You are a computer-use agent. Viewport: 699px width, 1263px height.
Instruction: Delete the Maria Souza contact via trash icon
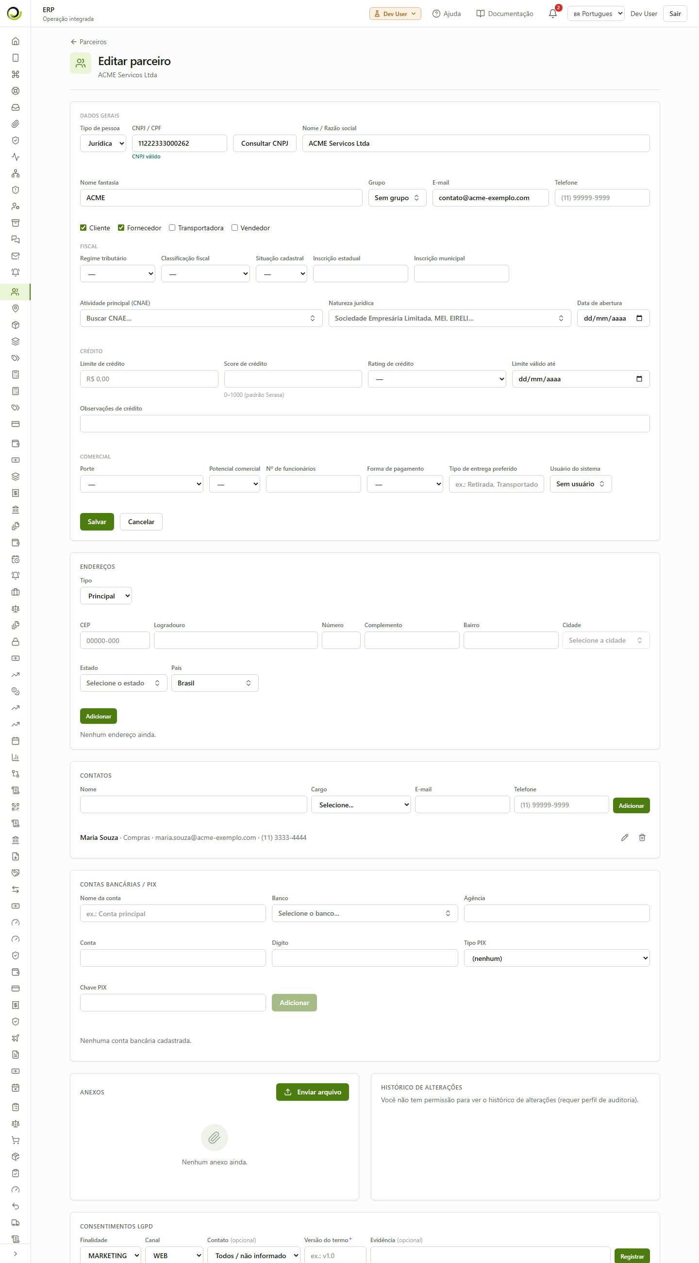pyautogui.click(x=642, y=837)
